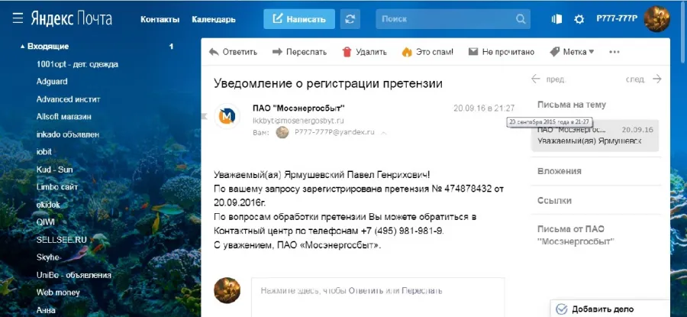
Task: Open the Анна folder
Action: (46, 310)
